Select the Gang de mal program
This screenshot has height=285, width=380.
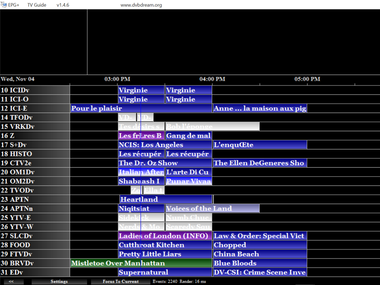click(188, 136)
